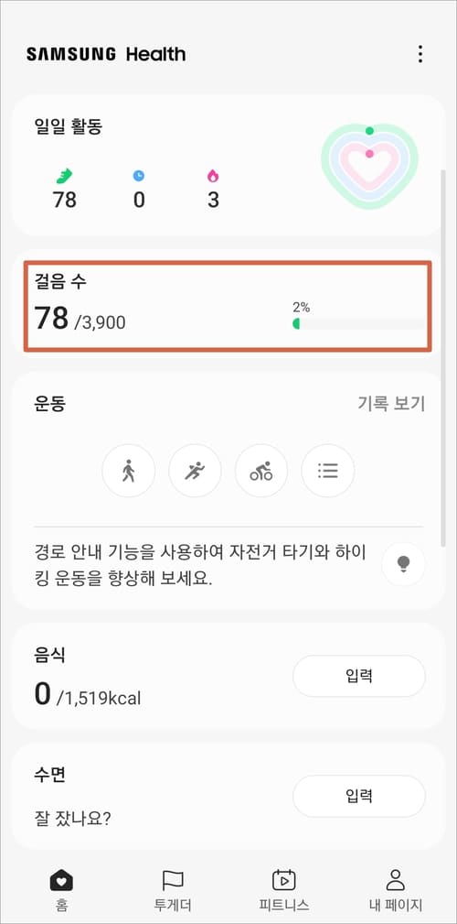Tap the steps progress bar at 2%
The height and width of the screenshot is (924, 457).
coord(358,323)
